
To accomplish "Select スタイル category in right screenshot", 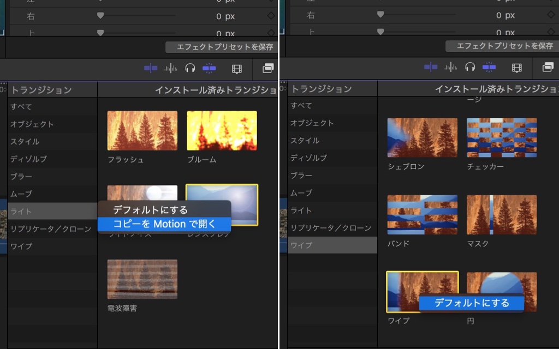I will pos(332,140).
